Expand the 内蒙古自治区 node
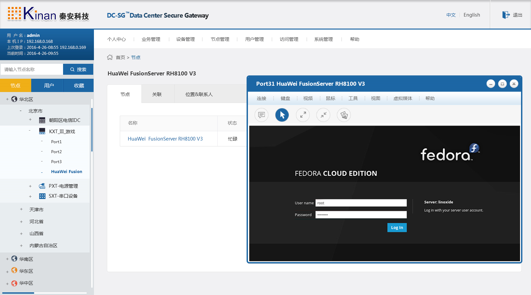This screenshot has height=295, width=531. [x=21, y=246]
